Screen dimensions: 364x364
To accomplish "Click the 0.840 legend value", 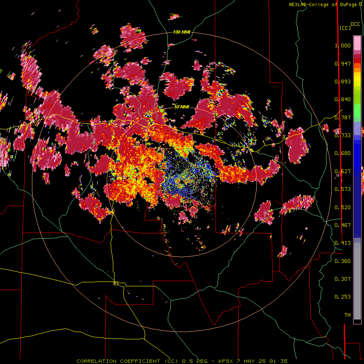I will pos(343,99).
